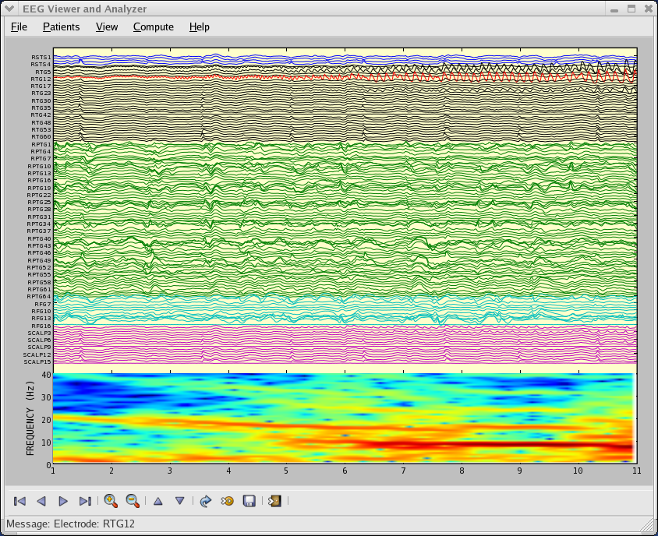Screen dimensions: 658x536
Task: Click the previous page left arrow
Action: click(x=42, y=501)
